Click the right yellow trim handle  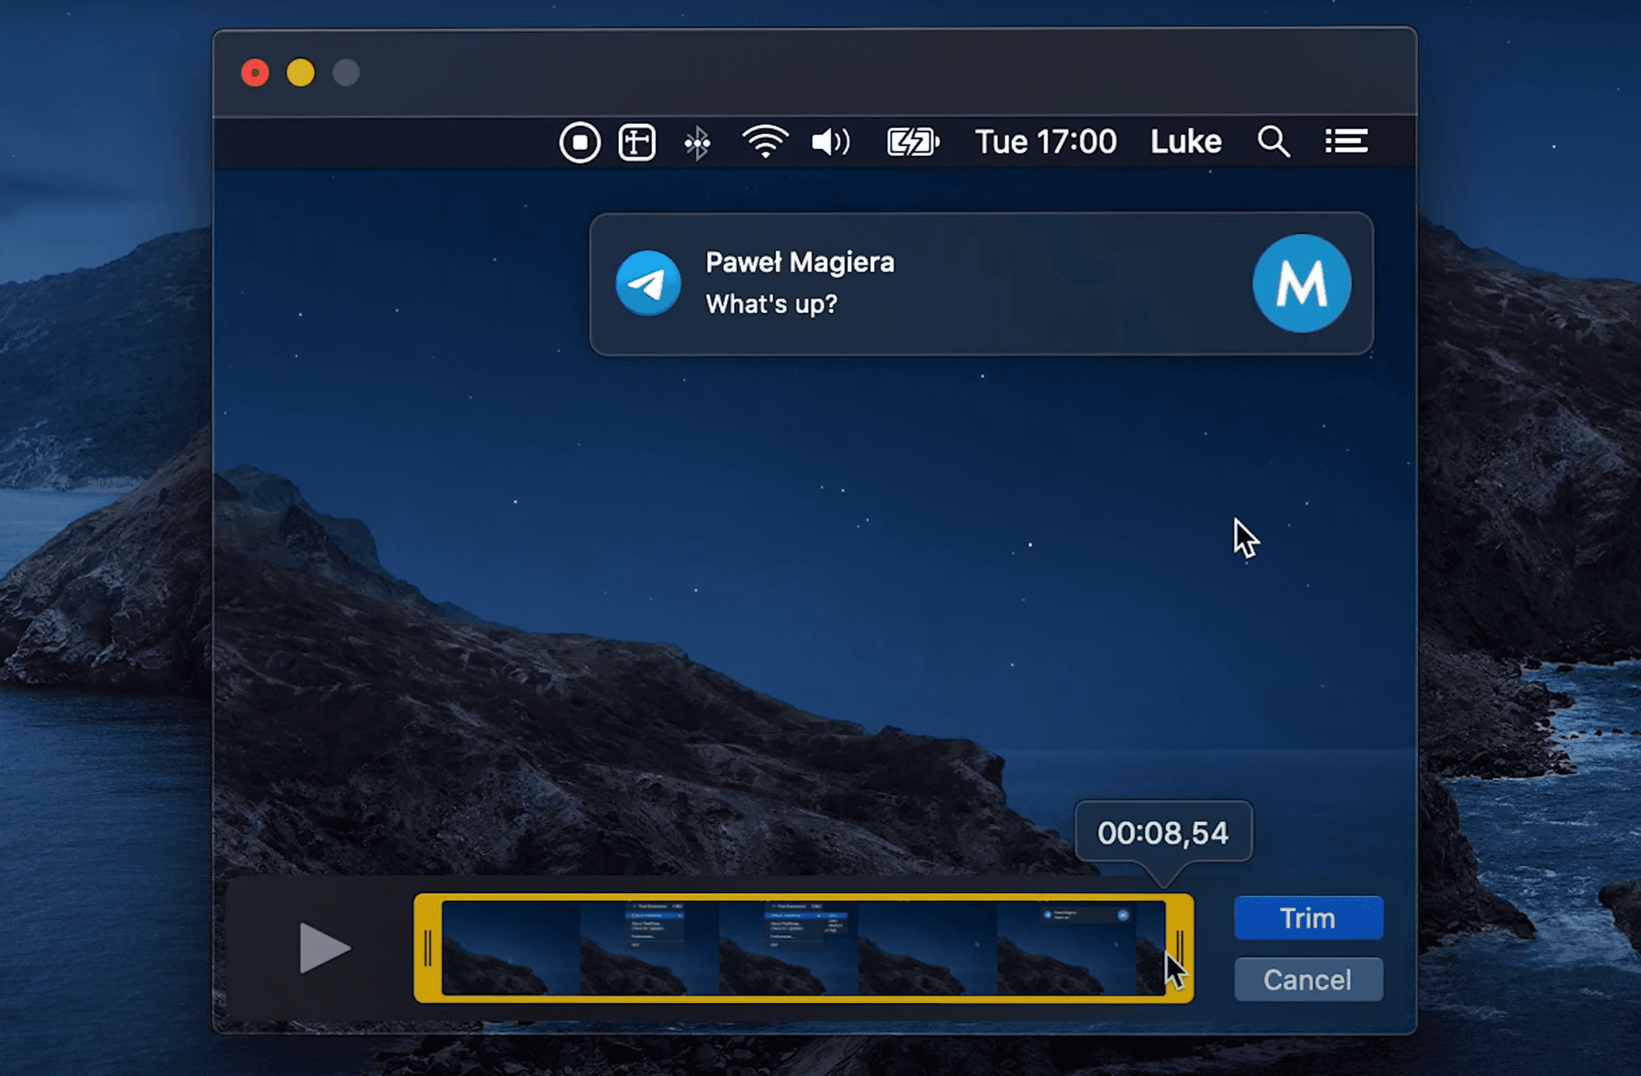point(1180,947)
